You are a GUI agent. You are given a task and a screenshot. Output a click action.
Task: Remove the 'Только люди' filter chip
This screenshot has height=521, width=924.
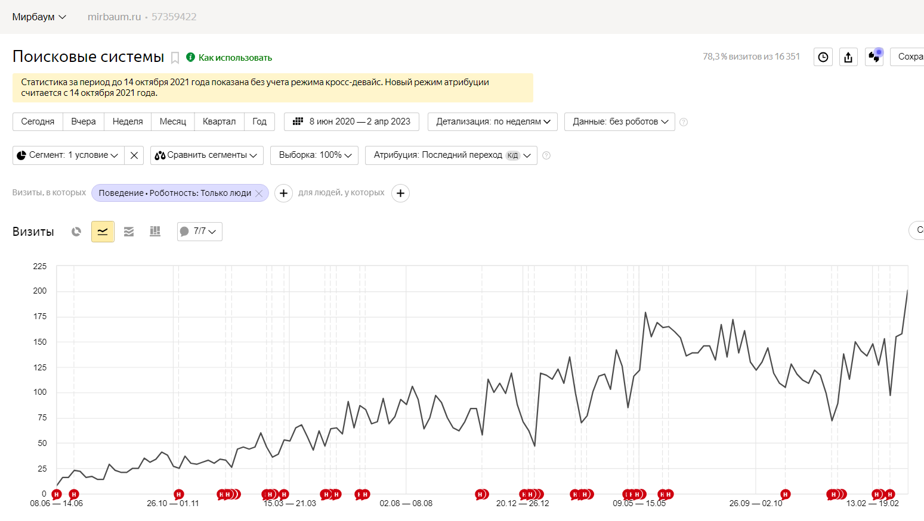[259, 193]
